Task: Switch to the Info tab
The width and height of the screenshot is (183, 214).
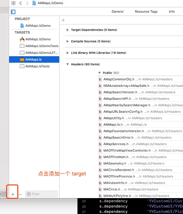Action: point(172,11)
